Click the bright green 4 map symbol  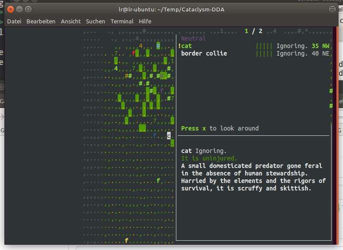(116, 68)
